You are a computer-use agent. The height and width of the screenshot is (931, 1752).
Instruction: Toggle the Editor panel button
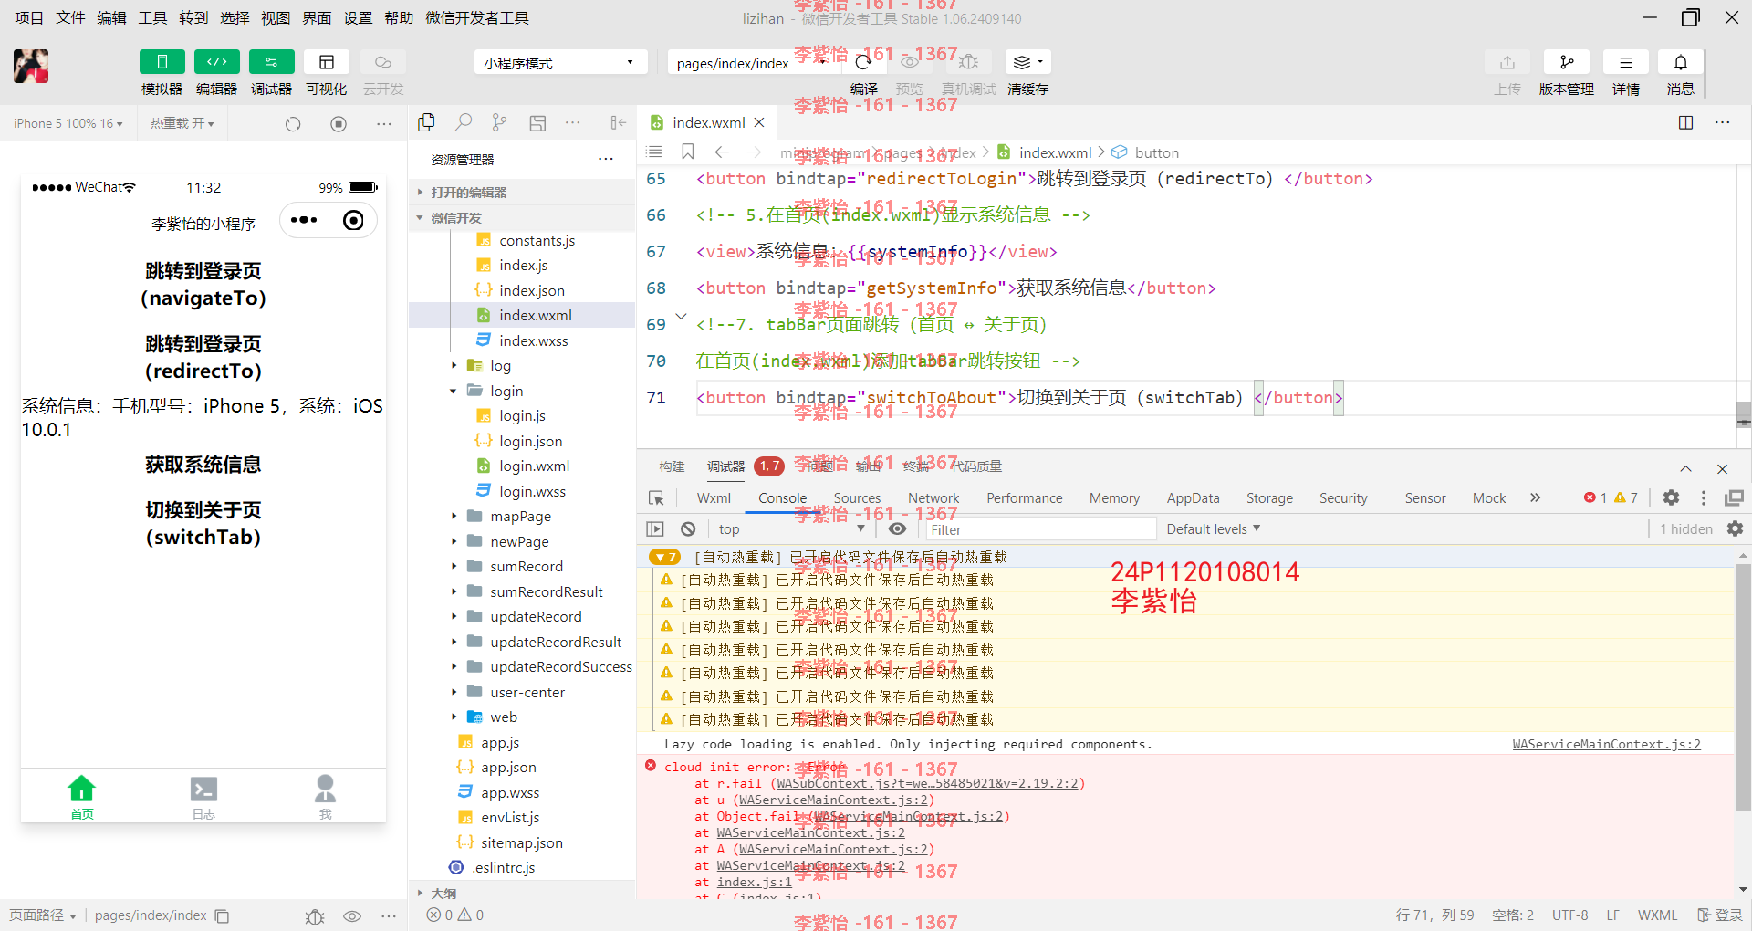(x=216, y=62)
